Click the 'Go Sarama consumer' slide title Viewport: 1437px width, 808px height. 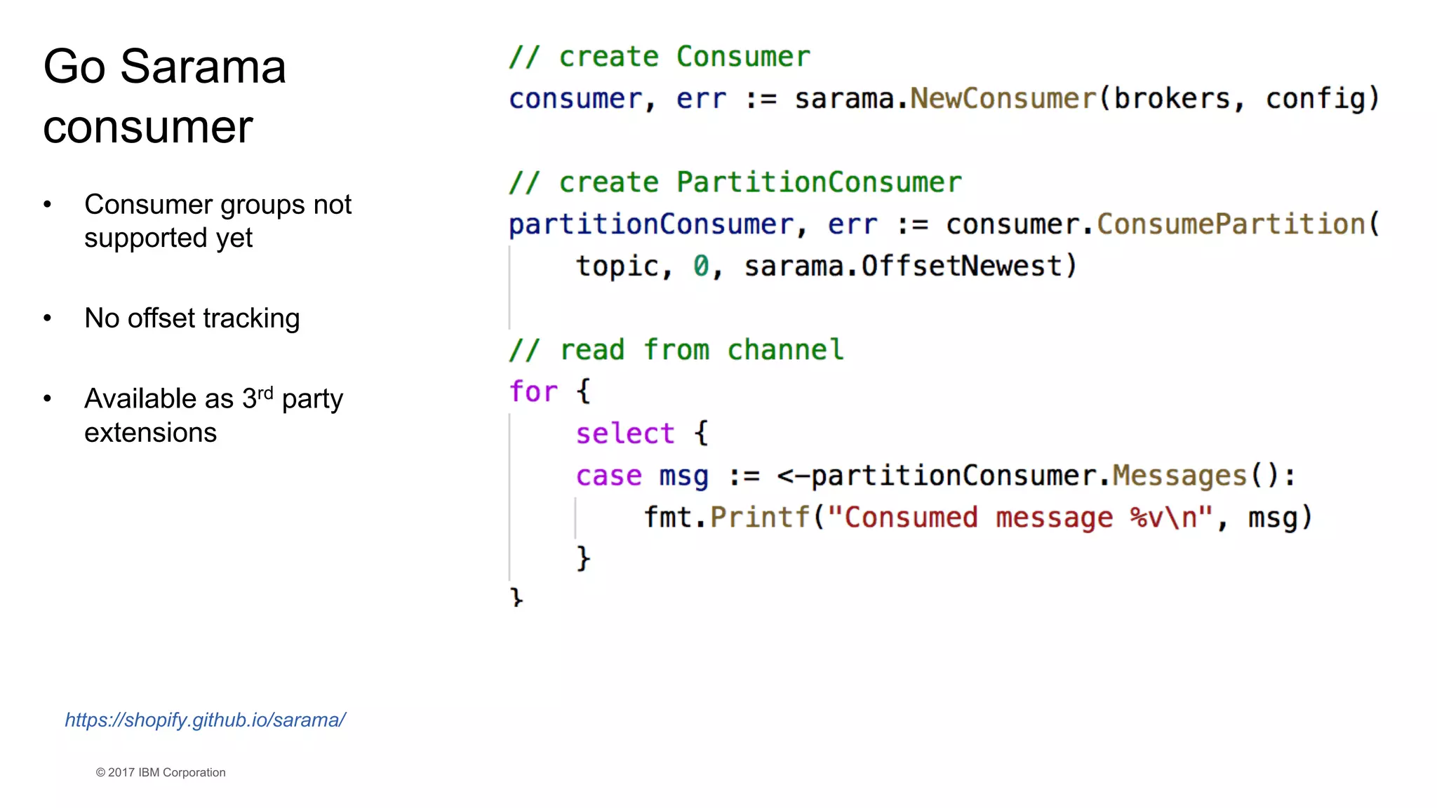tap(165, 96)
